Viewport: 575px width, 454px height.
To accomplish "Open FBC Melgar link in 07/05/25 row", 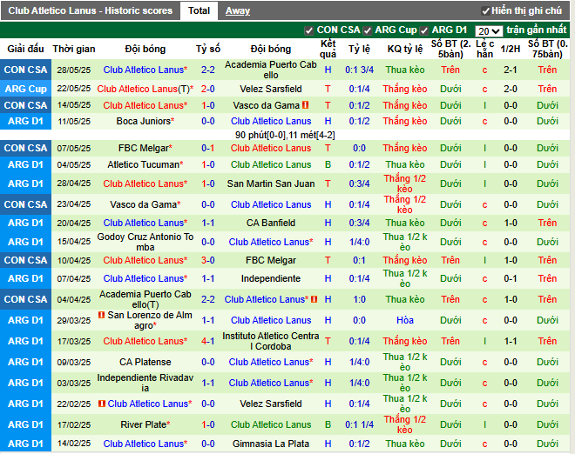I will pyautogui.click(x=144, y=148).
